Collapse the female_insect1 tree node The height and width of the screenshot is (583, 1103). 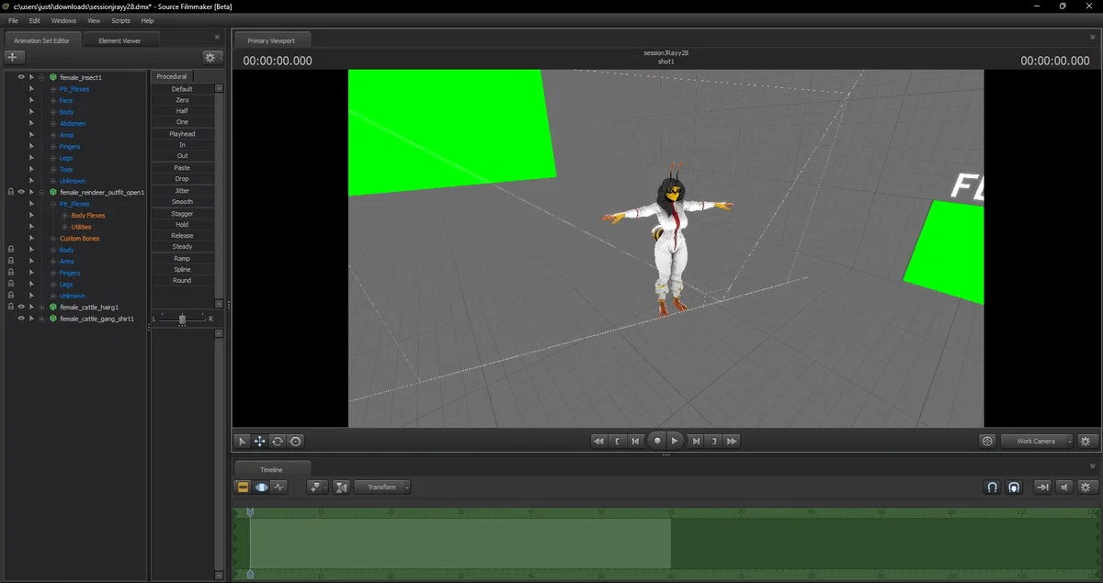click(42, 78)
